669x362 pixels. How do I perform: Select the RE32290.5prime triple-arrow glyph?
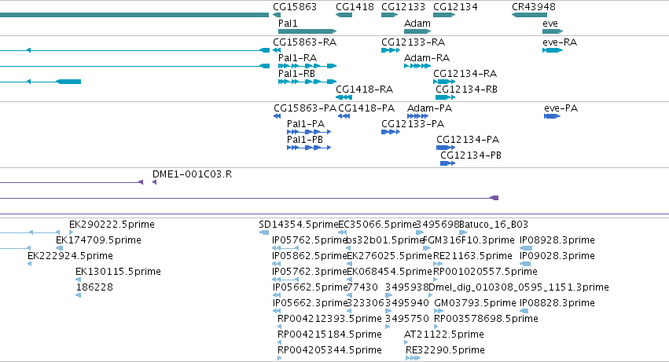[413, 358]
